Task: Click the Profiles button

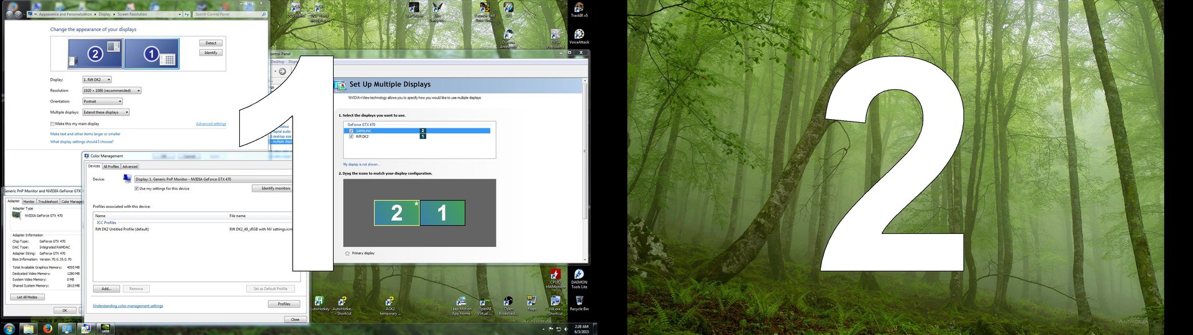Action: pyautogui.click(x=284, y=304)
